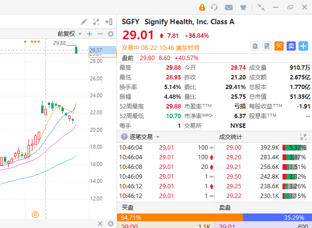Click blue 卖盘 35.29% ratio bar
Viewport: 312px width, 228px height.
277,217
